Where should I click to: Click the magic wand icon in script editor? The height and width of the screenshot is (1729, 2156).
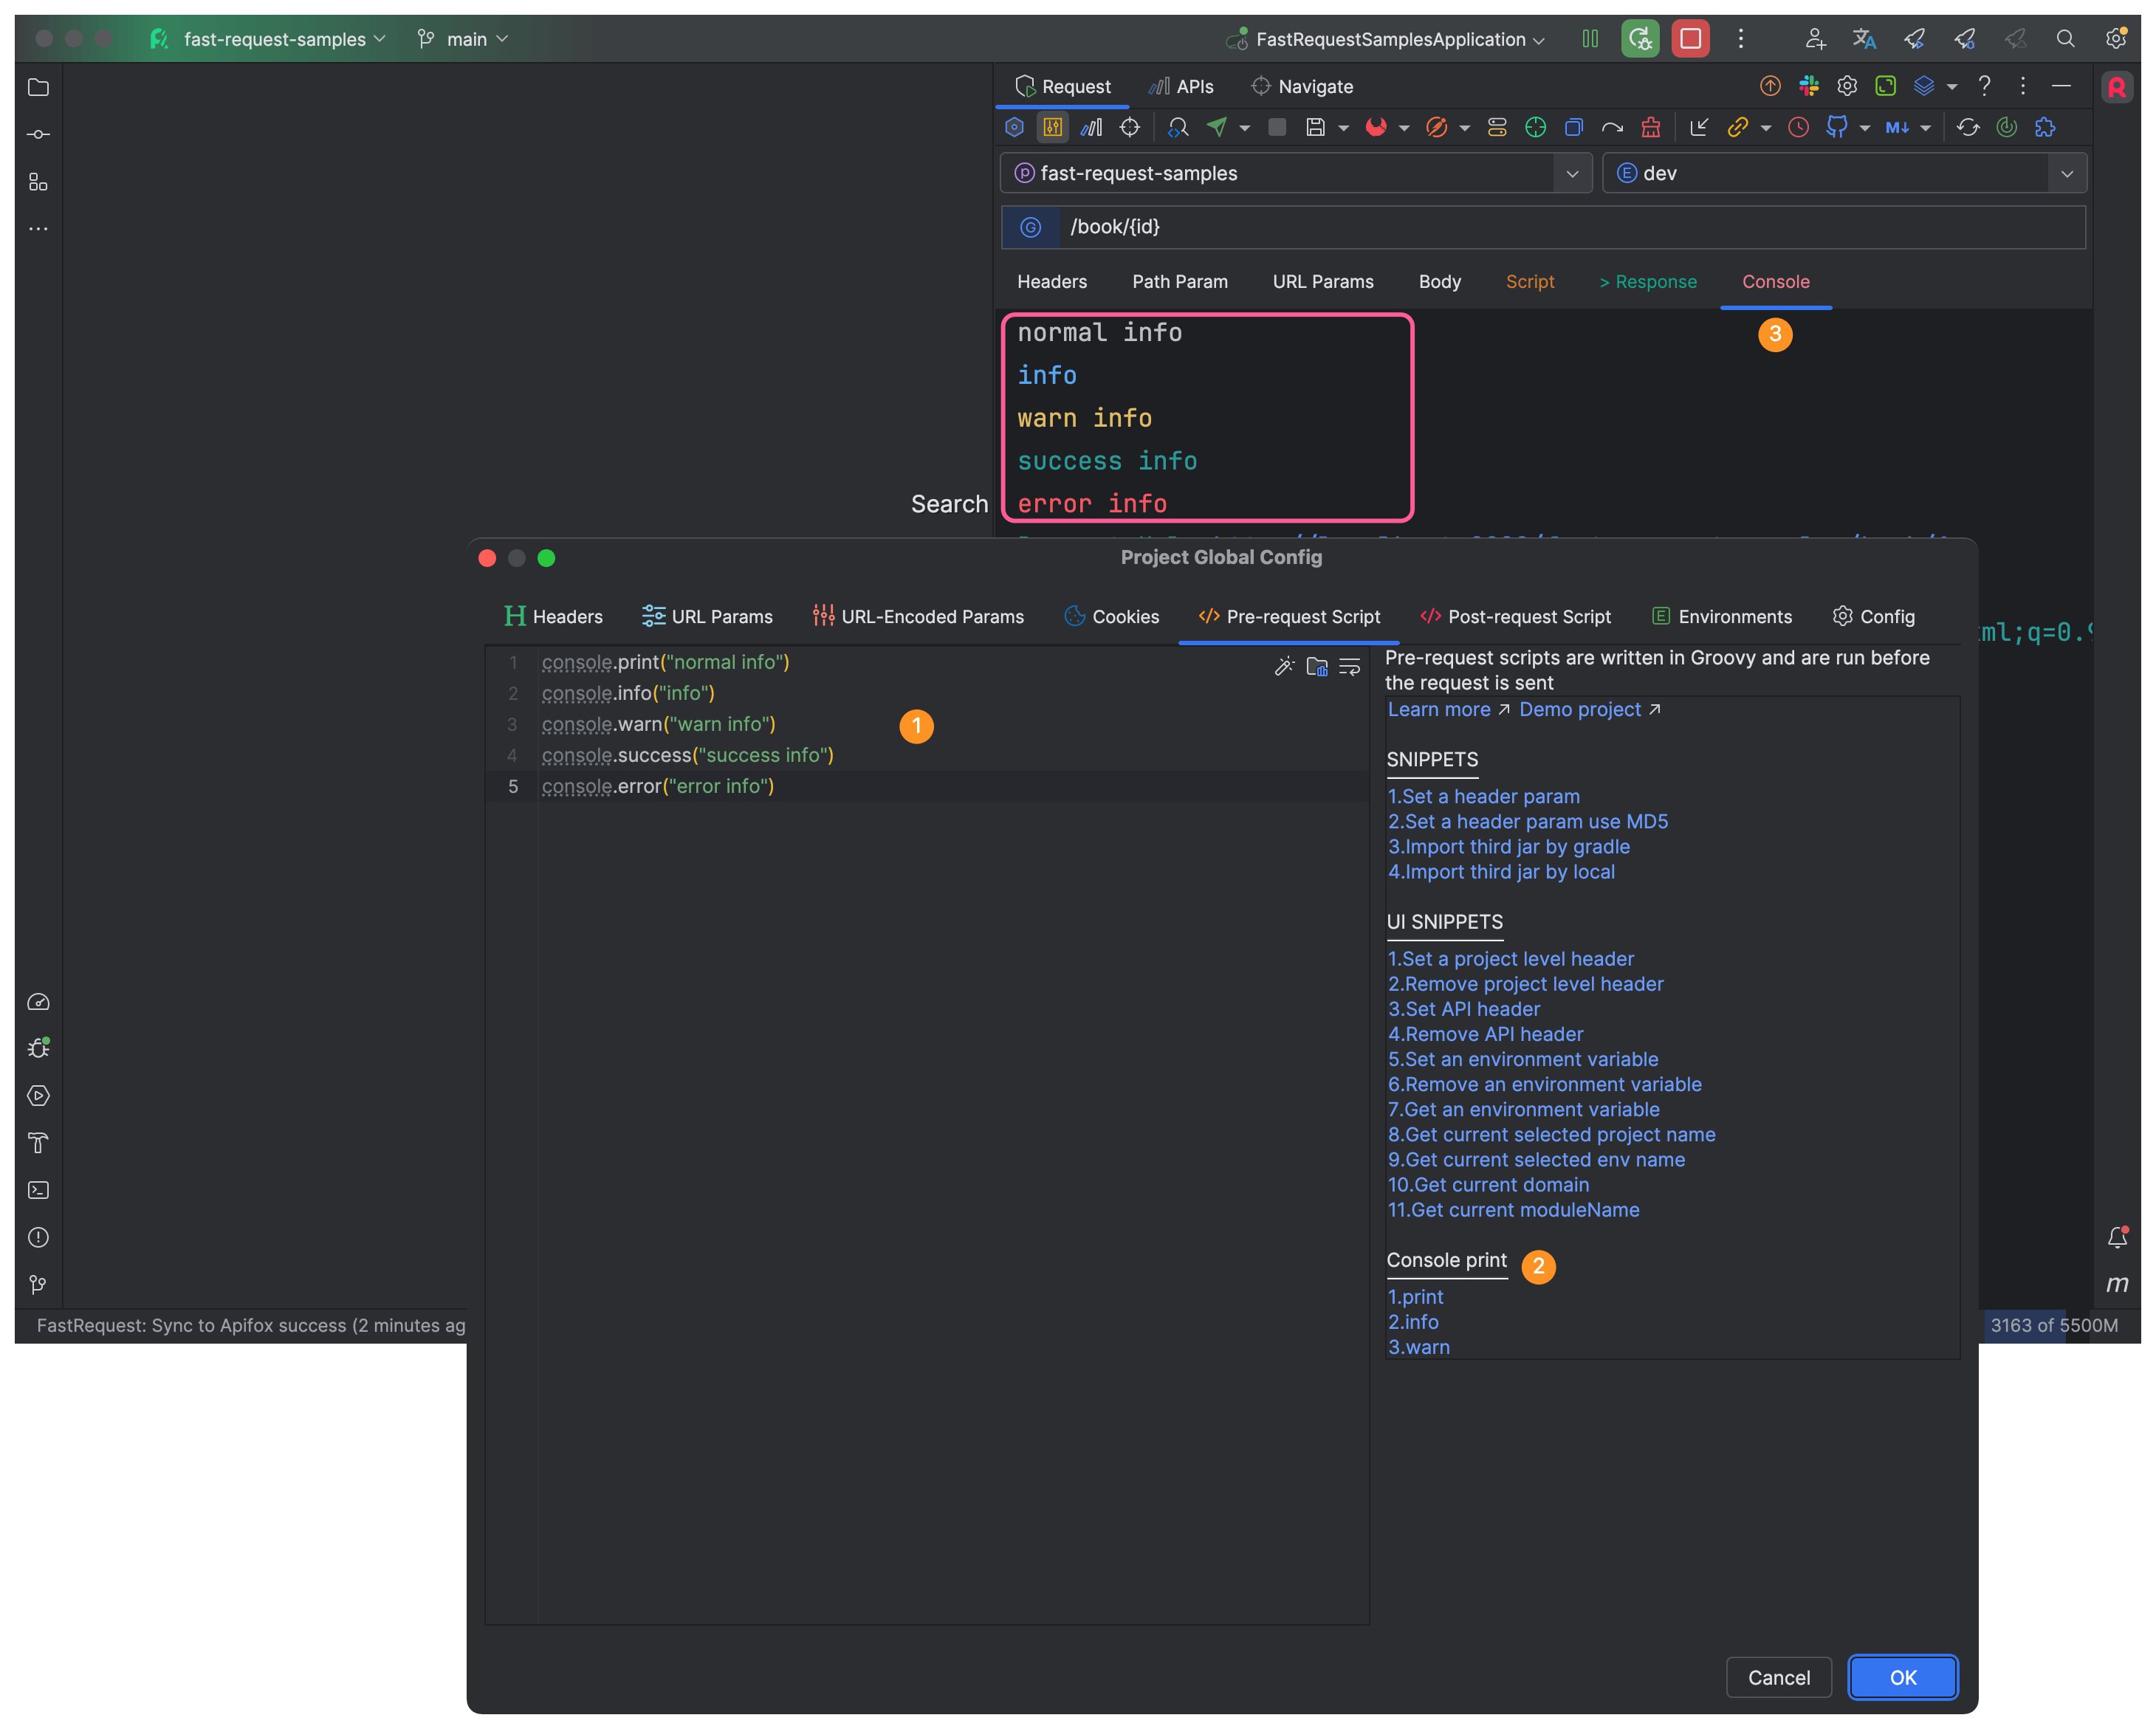[1284, 666]
